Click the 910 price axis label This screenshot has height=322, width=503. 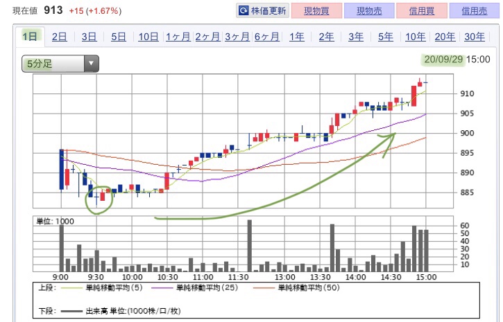click(467, 93)
